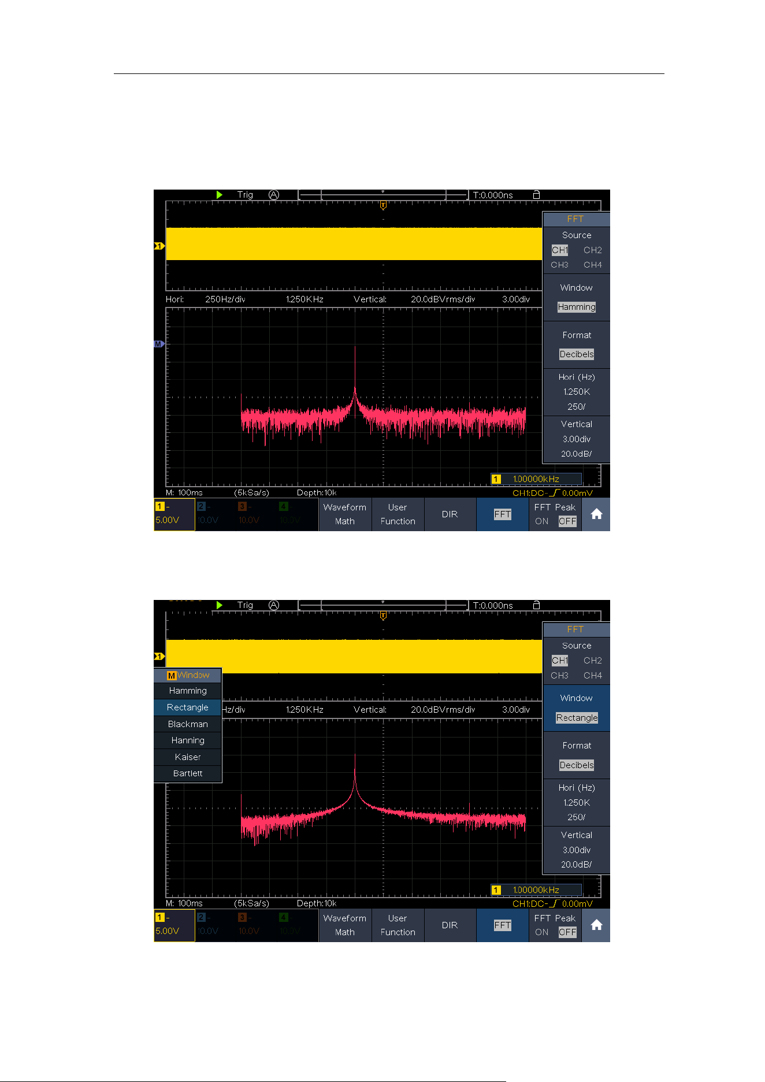Click the orange T trigger marker, lower scope
Image resolution: width=765 pixels, height=1082 pixels.
(382, 616)
